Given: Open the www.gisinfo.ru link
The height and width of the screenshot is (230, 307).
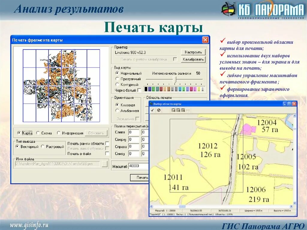Looking at the screenshot, I should tap(29, 225).
